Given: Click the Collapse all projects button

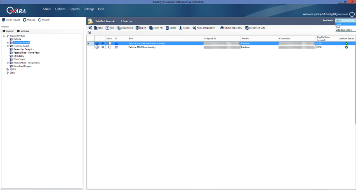Looking at the screenshot, I should [23, 31].
